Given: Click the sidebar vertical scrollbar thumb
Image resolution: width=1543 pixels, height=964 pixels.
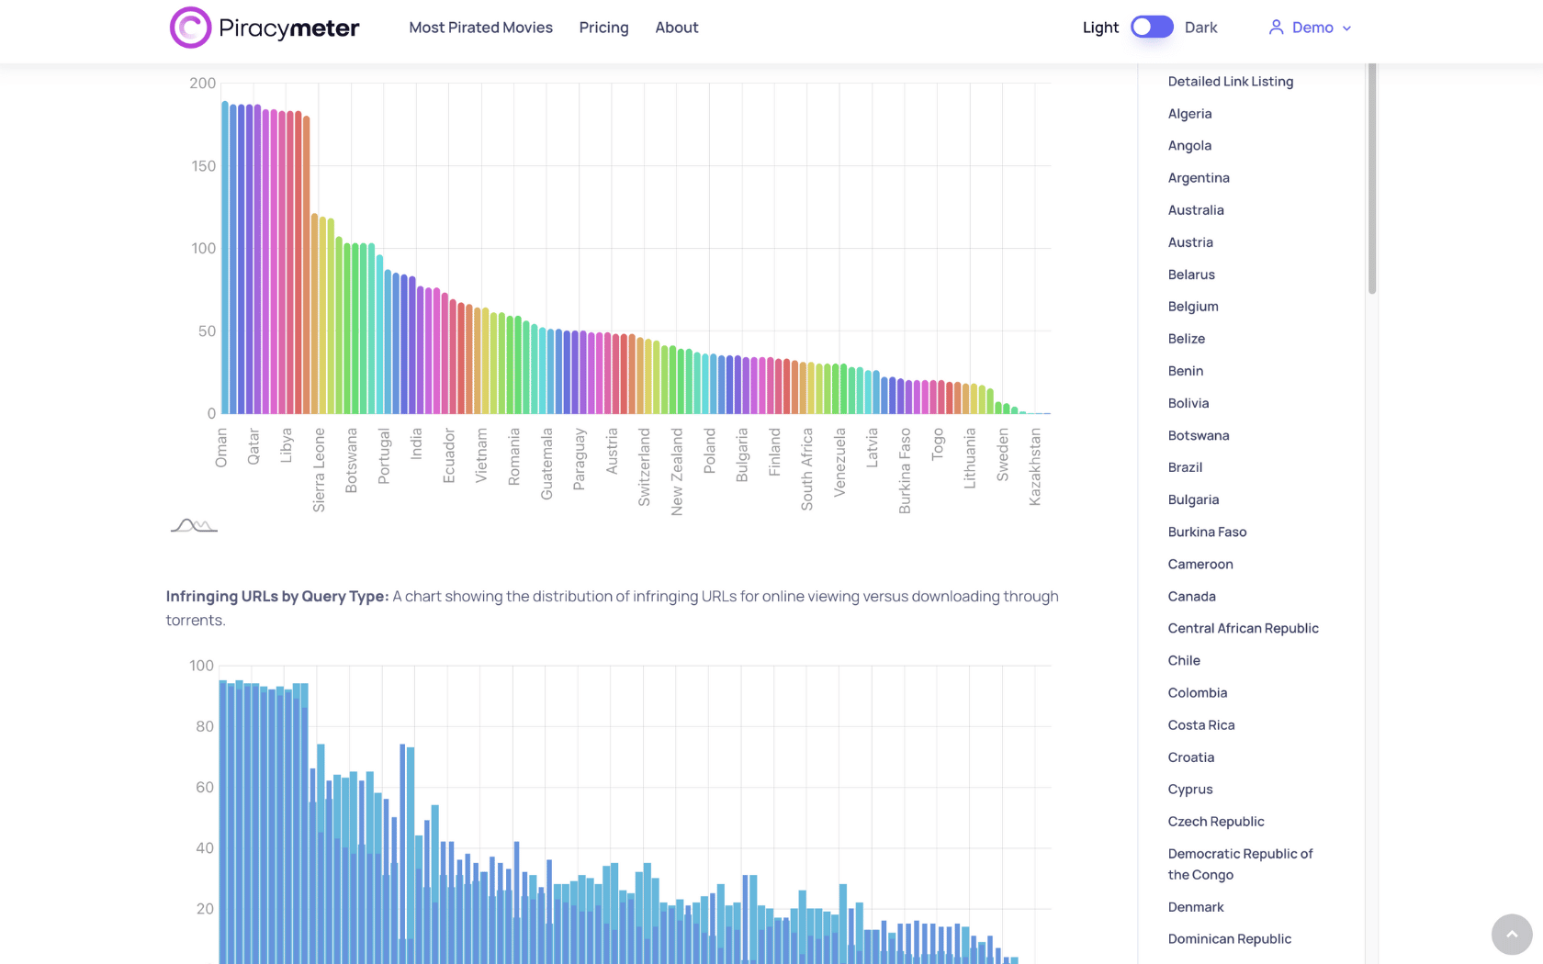Looking at the screenshot, I should tap(1372, 178).
